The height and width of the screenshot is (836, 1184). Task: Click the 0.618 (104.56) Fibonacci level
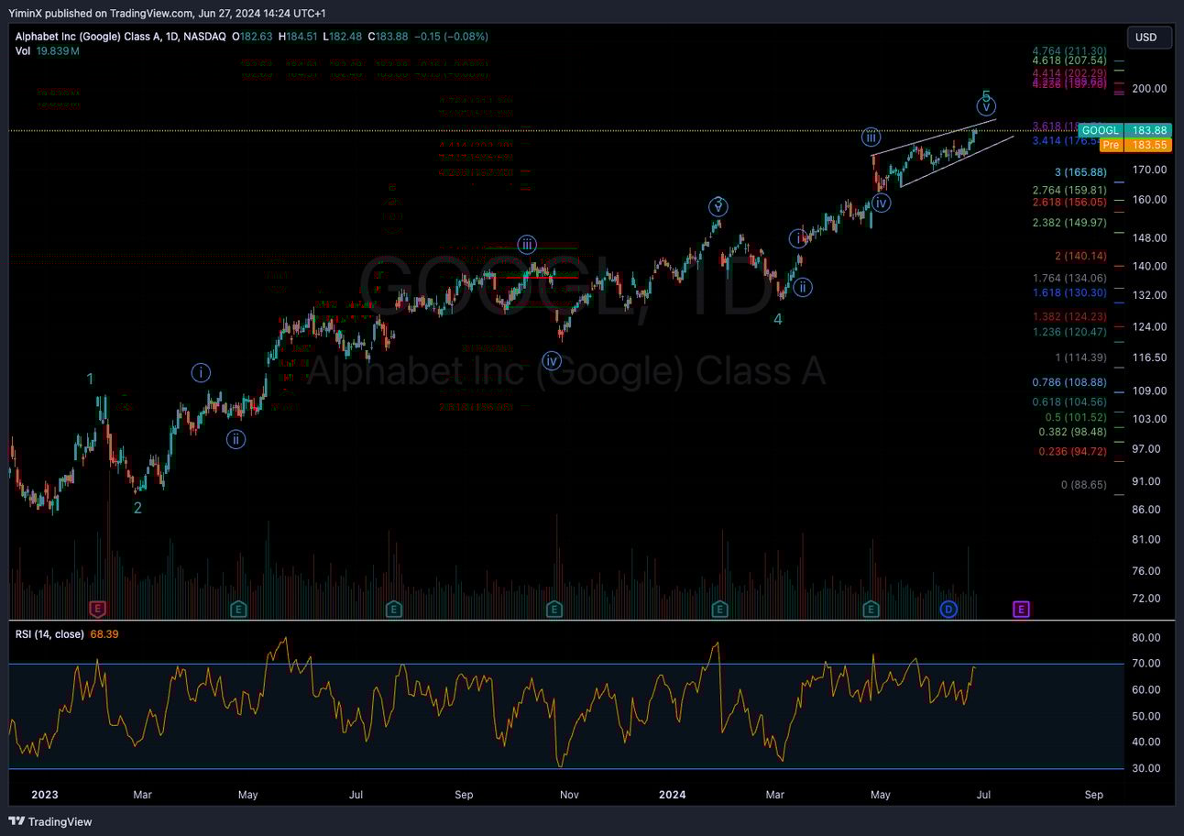click(1069, 401)
